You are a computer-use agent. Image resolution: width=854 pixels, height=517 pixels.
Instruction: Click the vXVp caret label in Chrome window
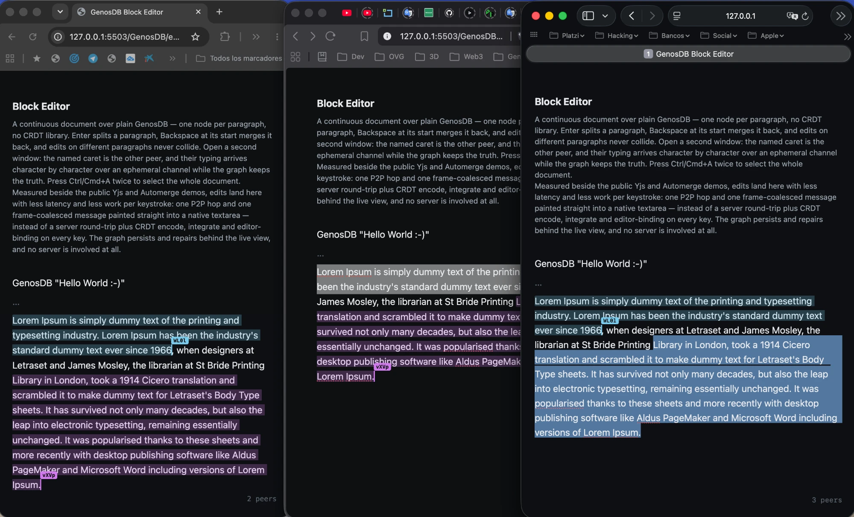(49, 475)
